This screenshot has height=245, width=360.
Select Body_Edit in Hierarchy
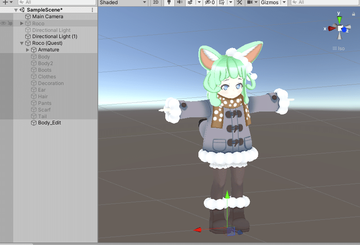tap(49, 123)
